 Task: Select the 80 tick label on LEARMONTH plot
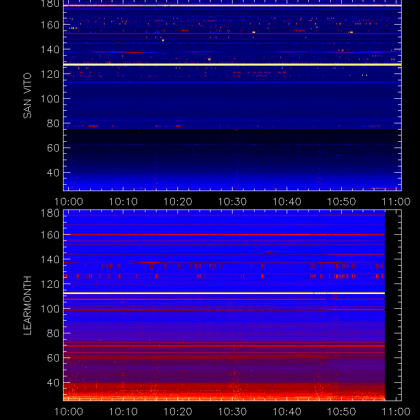pyautogui.click(x=53, y=333)
